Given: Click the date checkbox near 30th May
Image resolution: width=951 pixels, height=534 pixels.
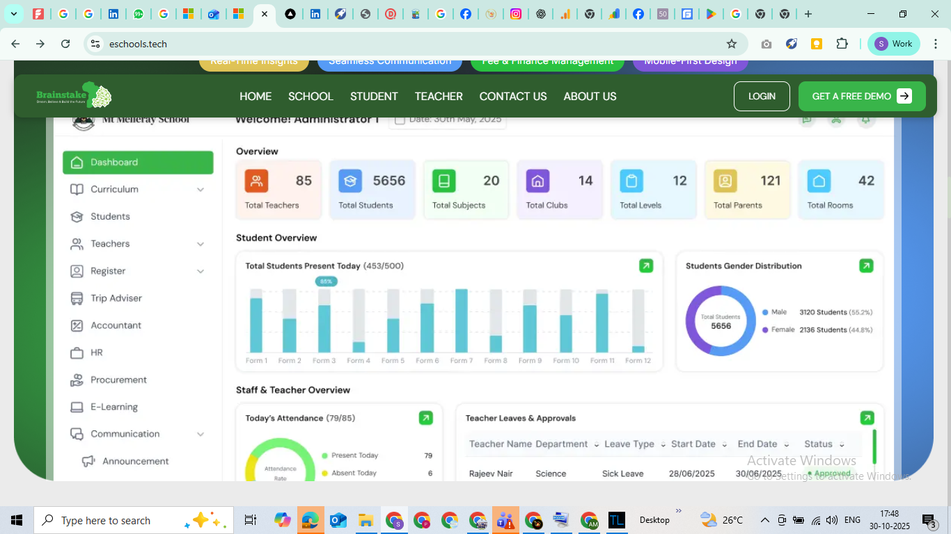Looking at the screenshot, I should pos(400,120).
